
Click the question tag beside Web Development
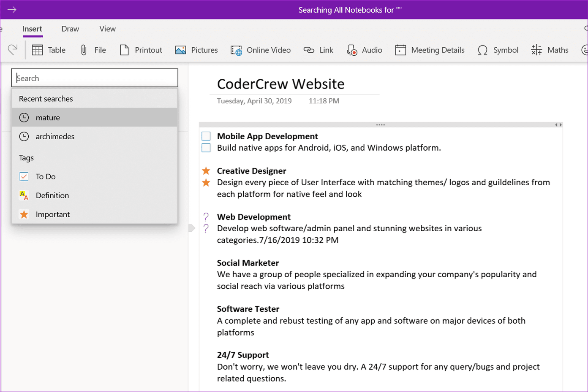206,217
